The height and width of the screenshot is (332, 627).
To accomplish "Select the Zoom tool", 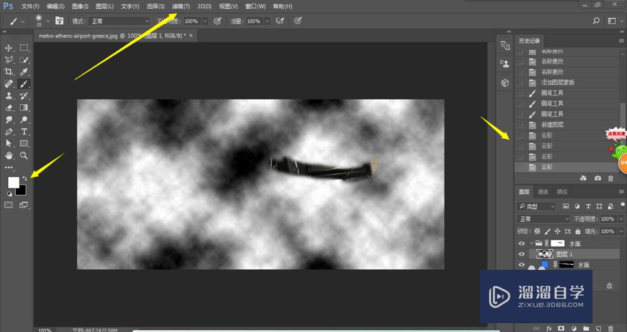I will point(24,156).
